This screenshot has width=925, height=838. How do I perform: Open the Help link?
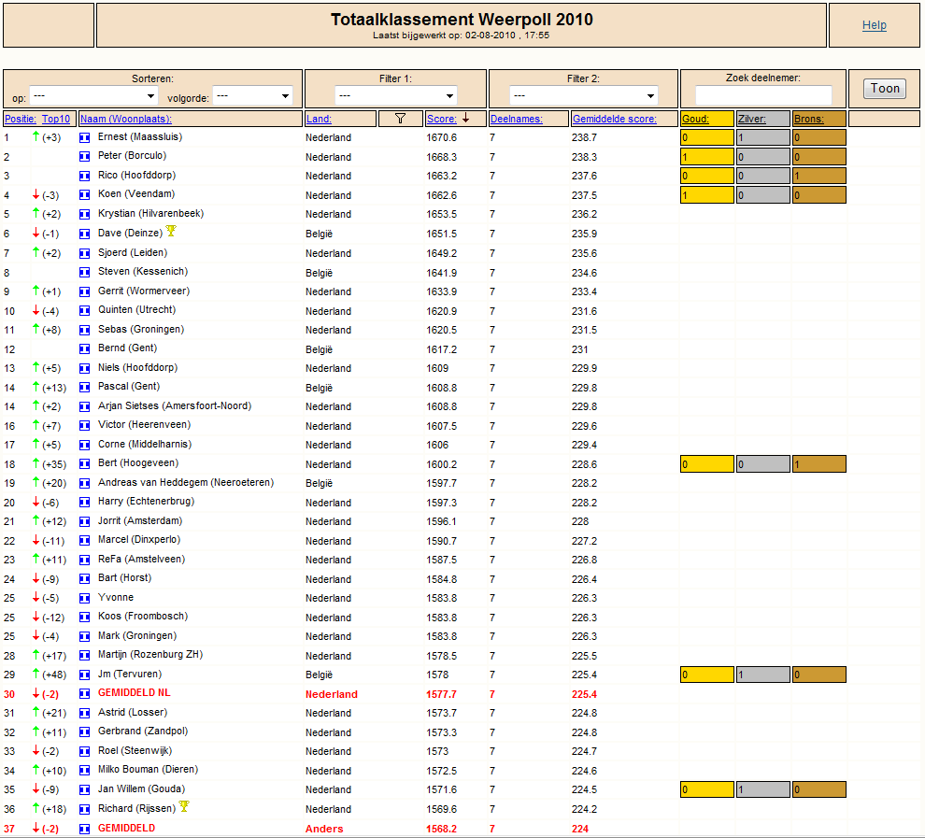coord(875,25)
